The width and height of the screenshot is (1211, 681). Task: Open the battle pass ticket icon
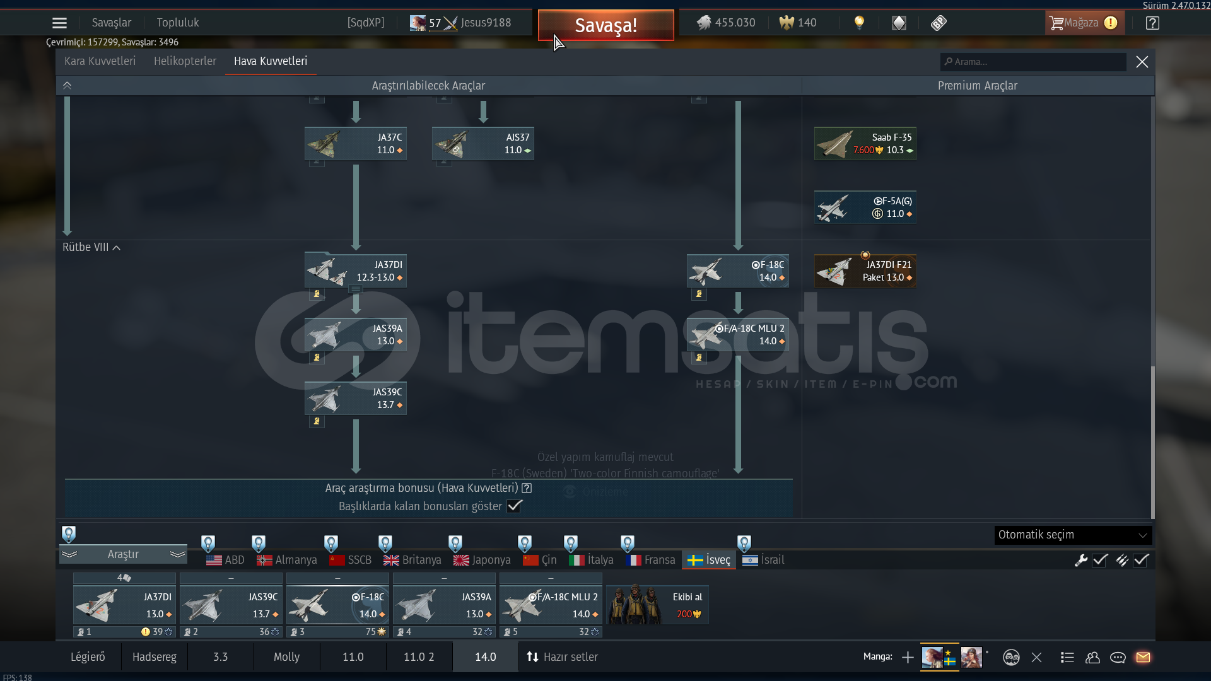[x=939, y=23]
